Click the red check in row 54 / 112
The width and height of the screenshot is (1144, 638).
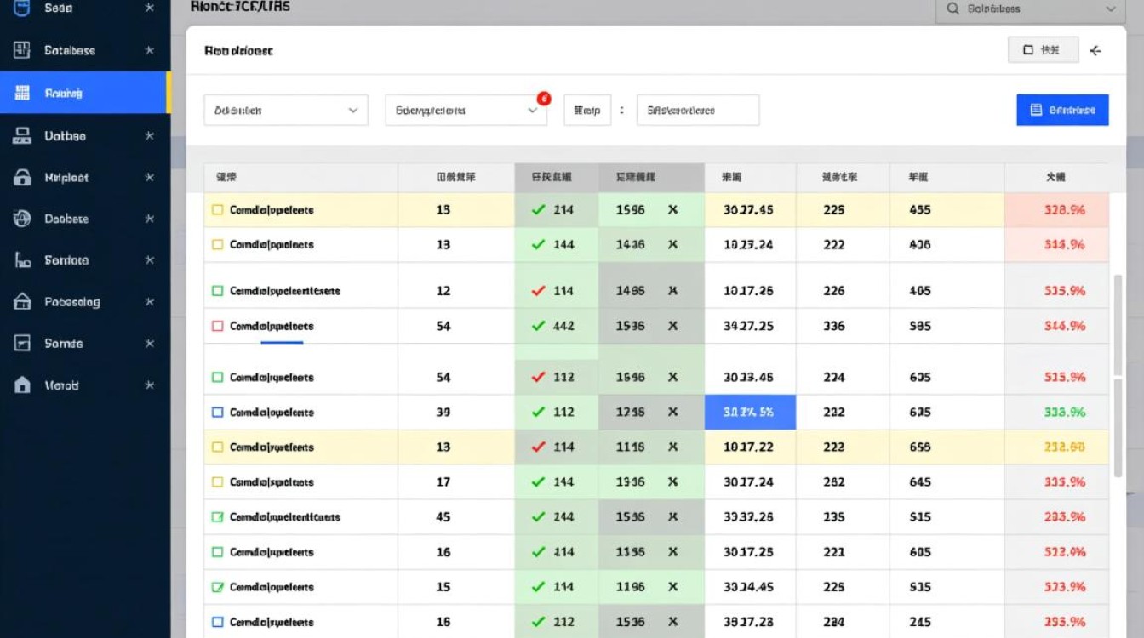coord(538,377)
